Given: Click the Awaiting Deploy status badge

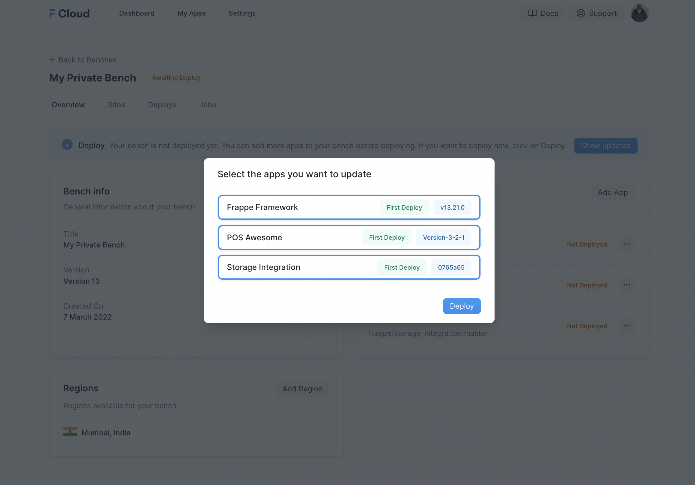Looking at the screenshot, I should (x=176, y=78).
